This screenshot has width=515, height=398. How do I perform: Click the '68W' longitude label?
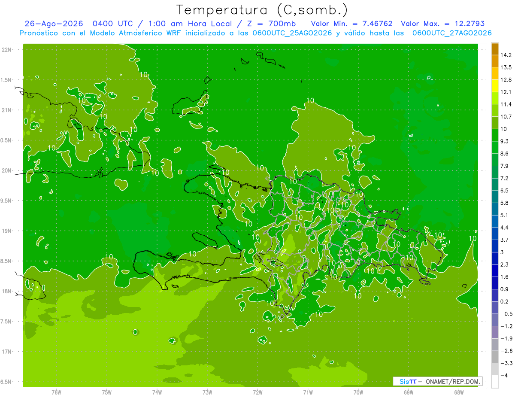click(459, 392)
